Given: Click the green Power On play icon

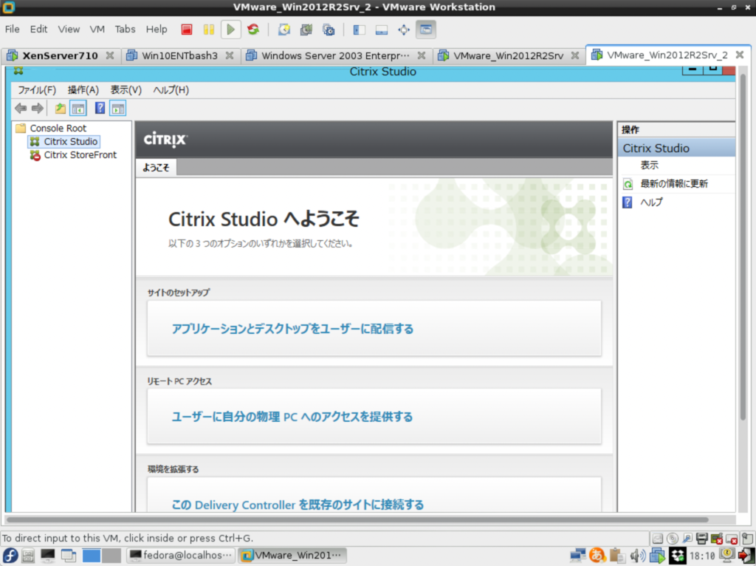Looking at the screenshot, I should tap(230, 30).
